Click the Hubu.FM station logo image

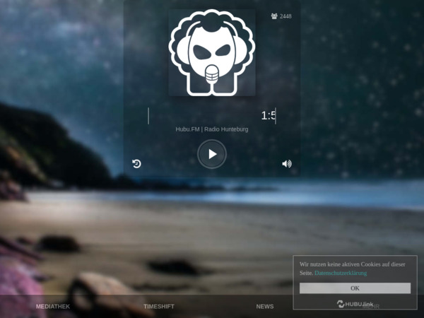click(212, 52)
